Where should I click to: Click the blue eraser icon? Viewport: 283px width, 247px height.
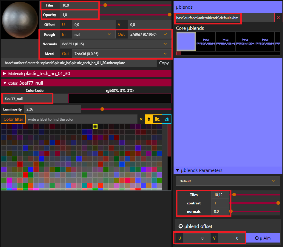[x=167, y=119]
